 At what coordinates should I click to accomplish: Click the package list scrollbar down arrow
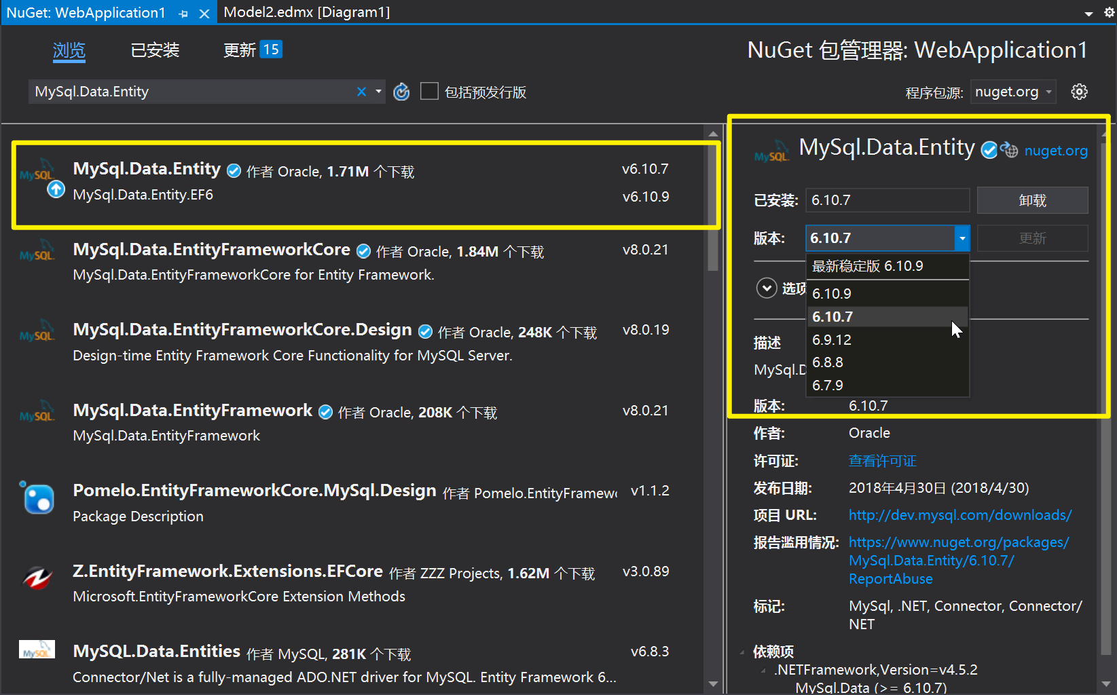pos(713,684)
